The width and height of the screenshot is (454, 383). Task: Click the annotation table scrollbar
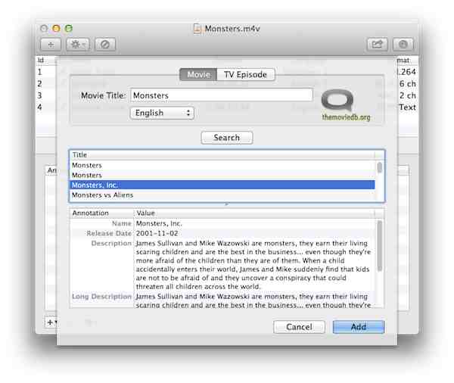pos(380,246)
